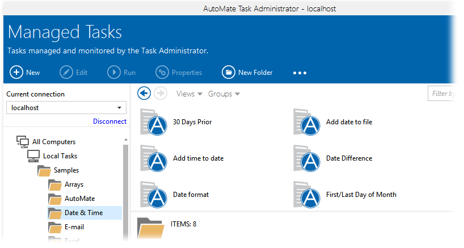
Task: Click the forward navigation arrow
Action: [x=161, y=94]
